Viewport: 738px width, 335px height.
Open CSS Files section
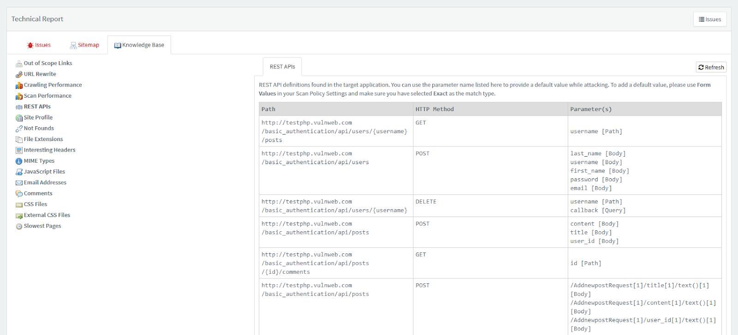click(x=36, y=204)
